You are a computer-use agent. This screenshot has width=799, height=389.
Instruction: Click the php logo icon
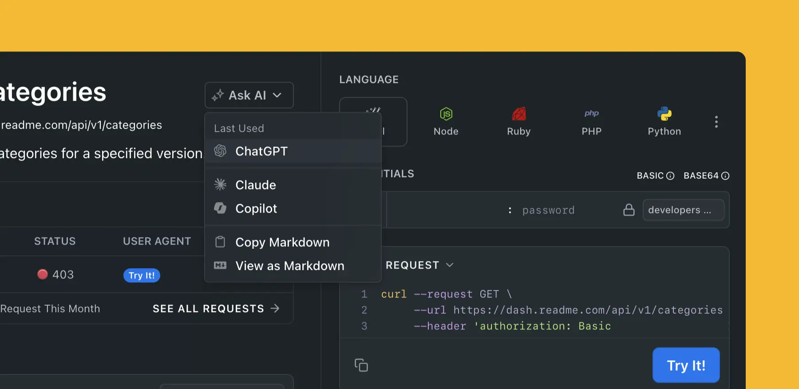tap(592, 113)
